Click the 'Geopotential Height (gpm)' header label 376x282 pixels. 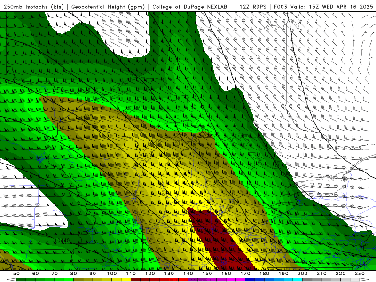click(108, 7)
